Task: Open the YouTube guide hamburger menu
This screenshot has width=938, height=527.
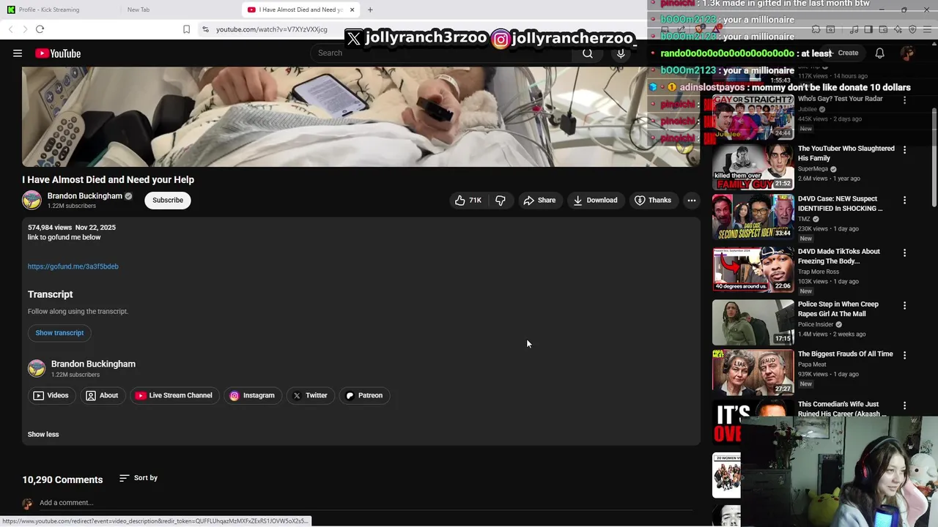Action: click(x=18, y=53)
